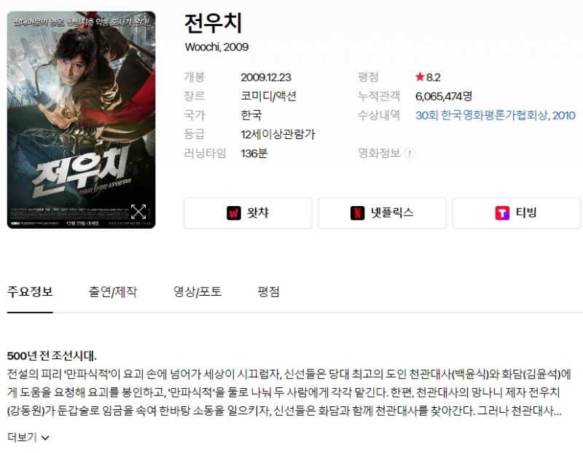Click the 전우치 movie title heading
583x453 pixels.
coord(213,23)
